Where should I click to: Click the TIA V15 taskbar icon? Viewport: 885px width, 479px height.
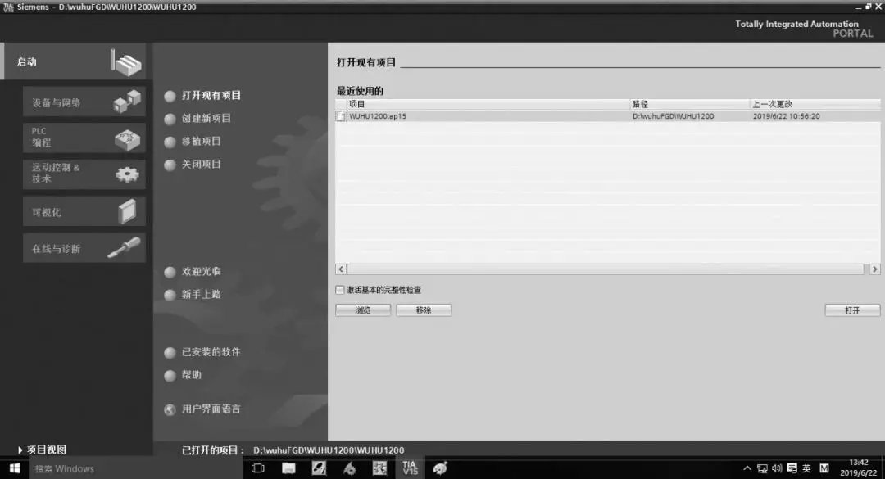point(409,468)
